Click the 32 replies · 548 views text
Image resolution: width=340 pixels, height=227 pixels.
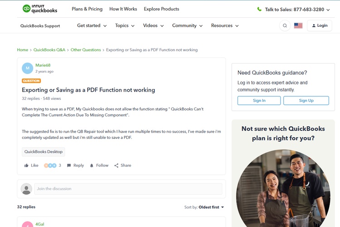tap(41, 99)
